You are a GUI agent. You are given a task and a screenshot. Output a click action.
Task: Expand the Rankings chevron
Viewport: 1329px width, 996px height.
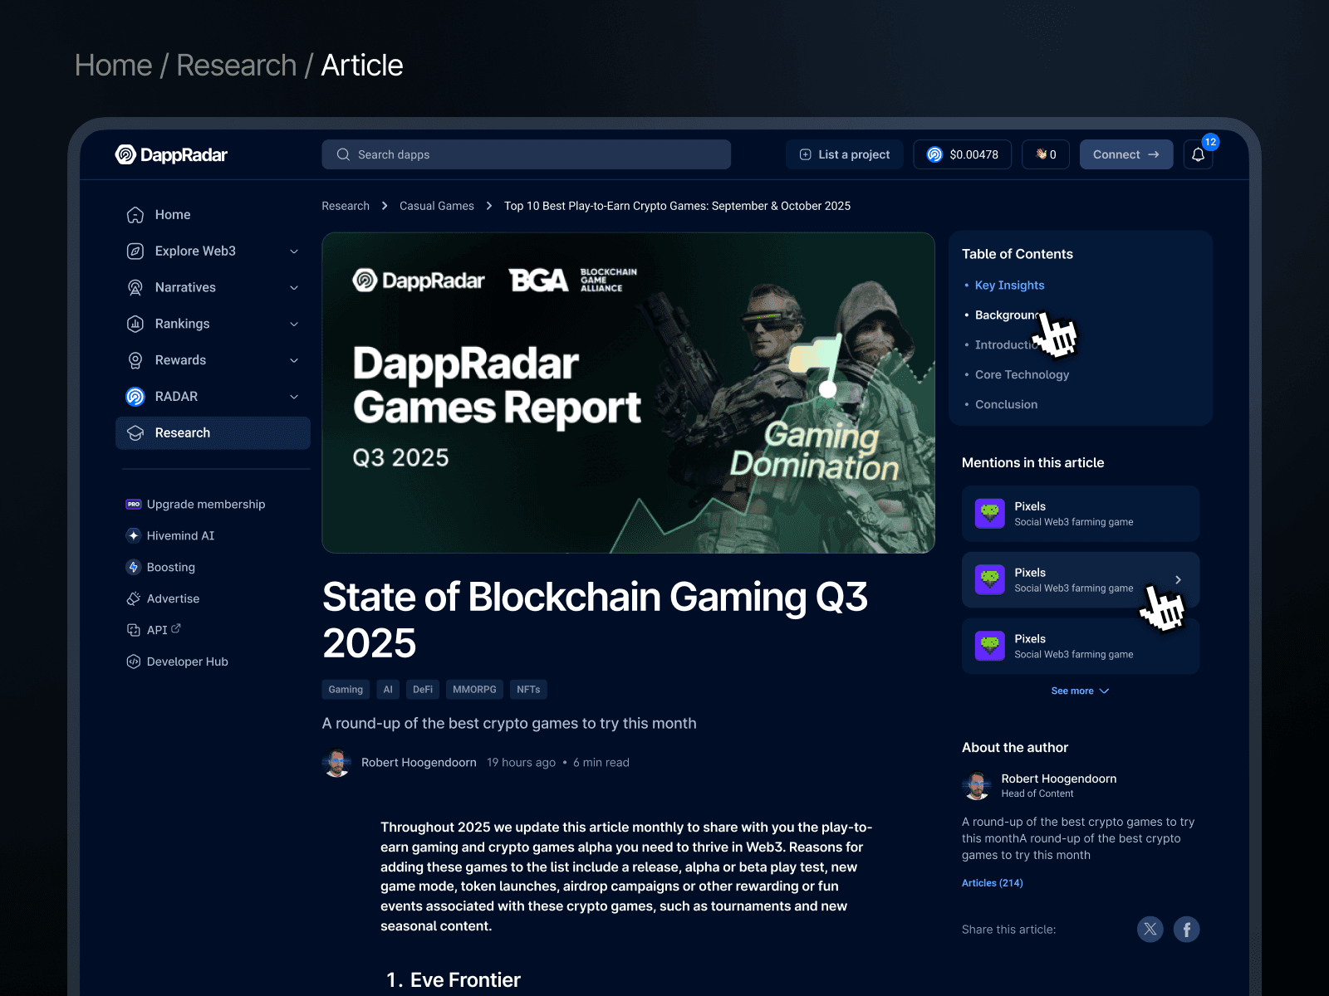pos(294,325)
